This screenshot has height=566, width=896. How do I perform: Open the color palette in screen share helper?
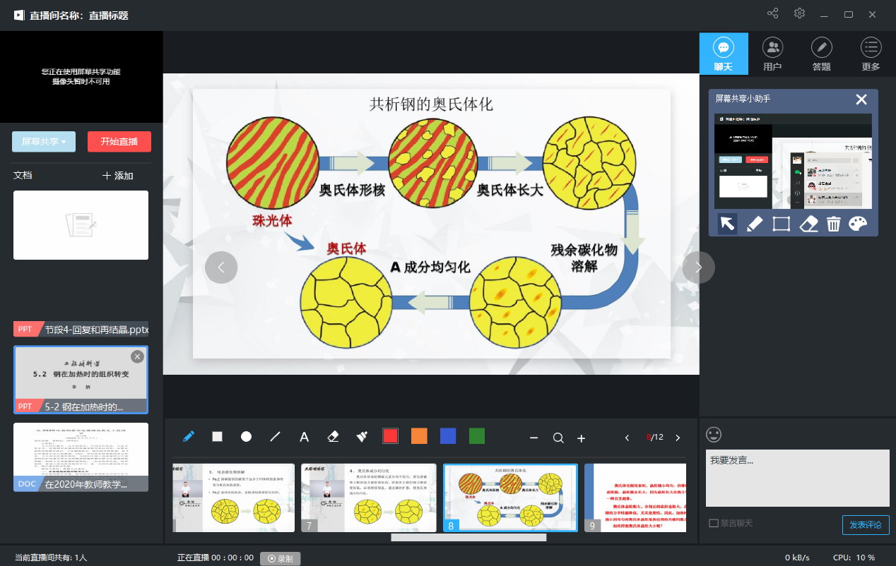pyautogui.click(x=857, y=224)
